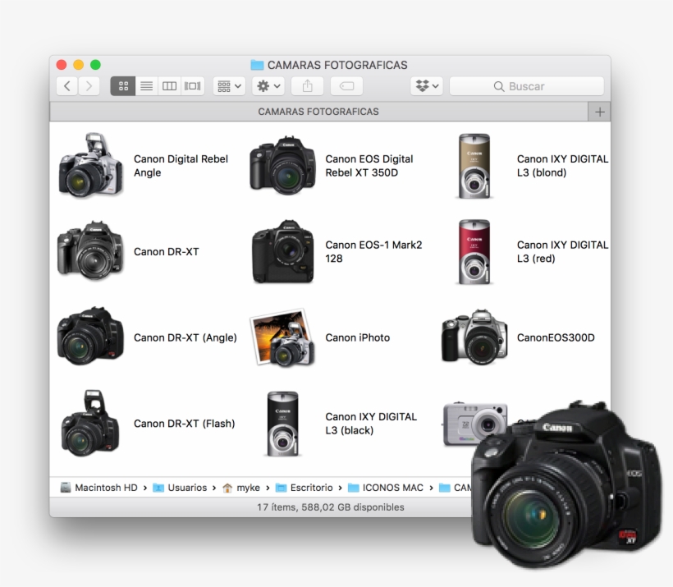673x587 pixels.
Task: Switch to column view
Action: (x=169, y=86)
